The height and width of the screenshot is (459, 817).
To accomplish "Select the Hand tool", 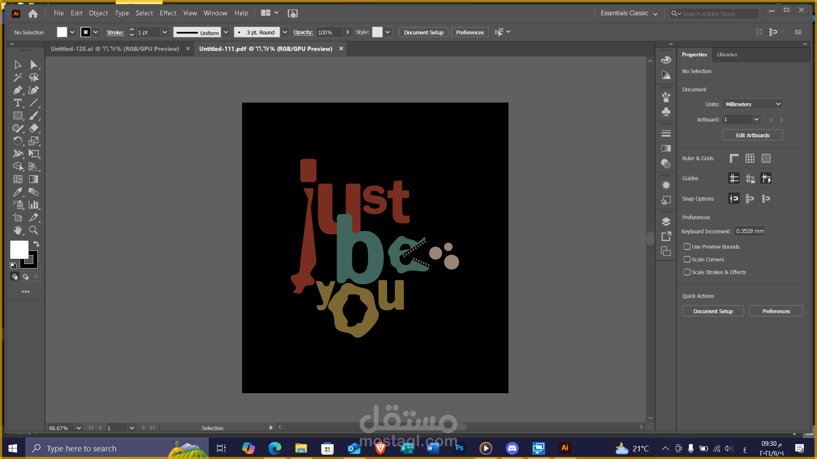I will pyautogui.click(x=17, y=230).
